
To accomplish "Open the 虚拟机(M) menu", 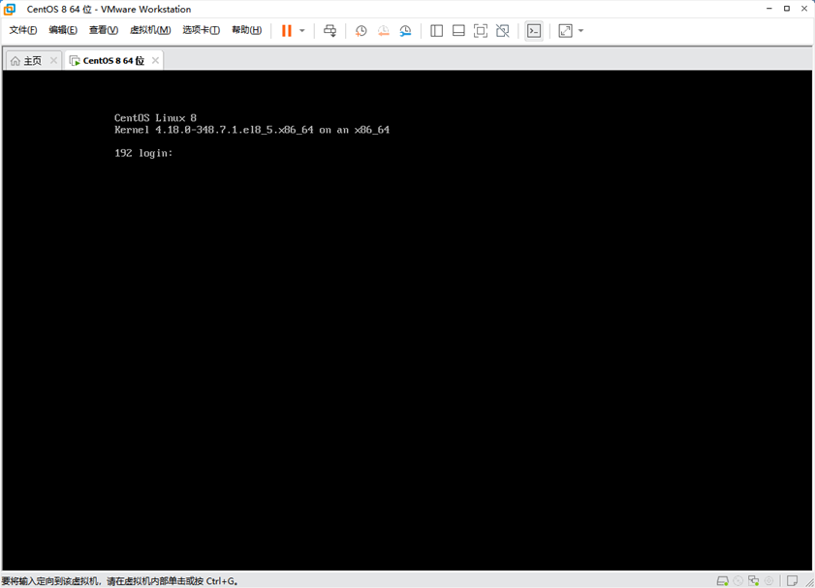I will (x=150, y=30).
